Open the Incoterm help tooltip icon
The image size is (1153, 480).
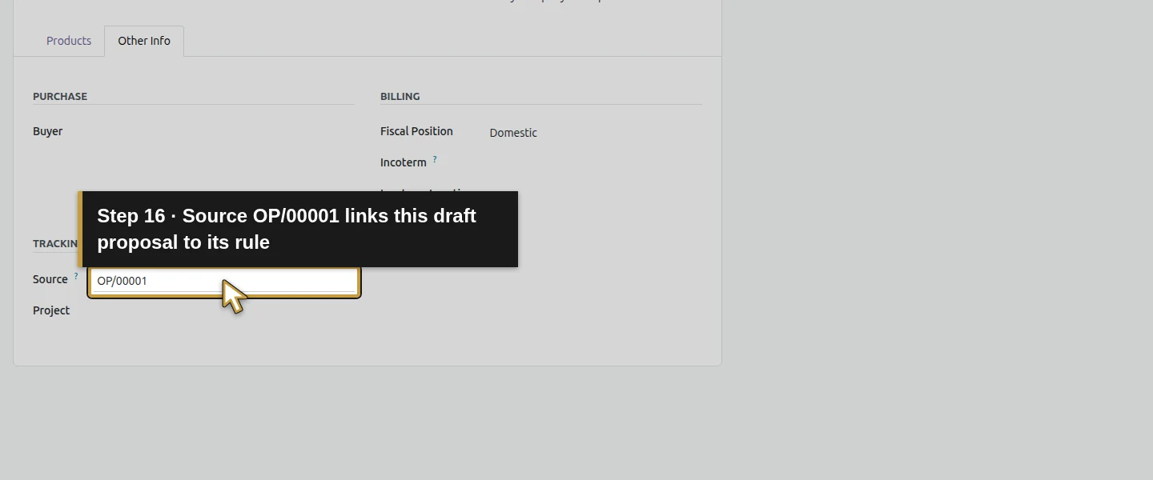click(435, 159)
